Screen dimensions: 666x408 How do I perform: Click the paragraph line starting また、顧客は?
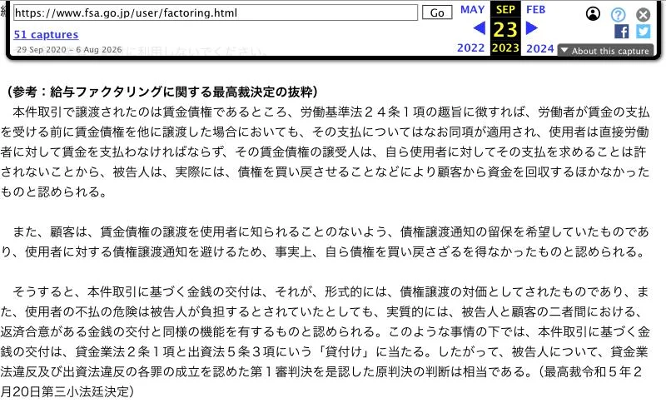pos(331,231)
